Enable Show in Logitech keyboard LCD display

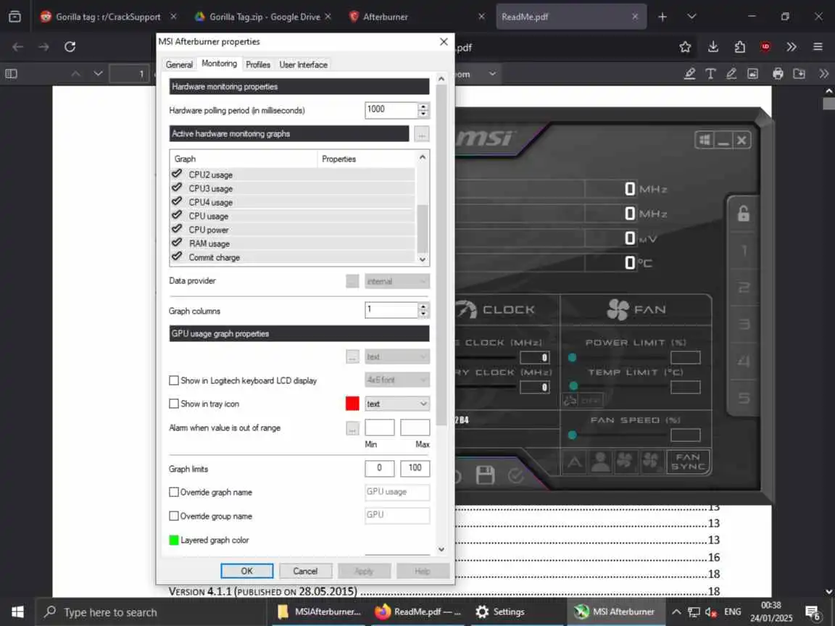(x=174, y=380)
